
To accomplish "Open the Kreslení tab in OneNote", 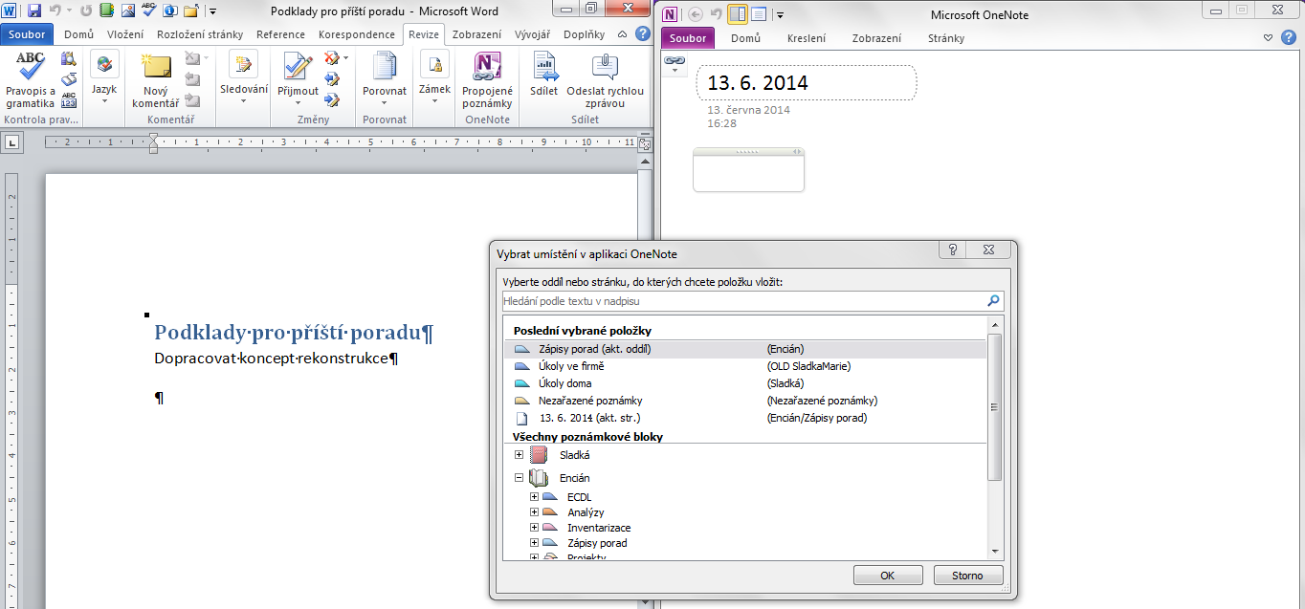I will [x=807, y=38].
